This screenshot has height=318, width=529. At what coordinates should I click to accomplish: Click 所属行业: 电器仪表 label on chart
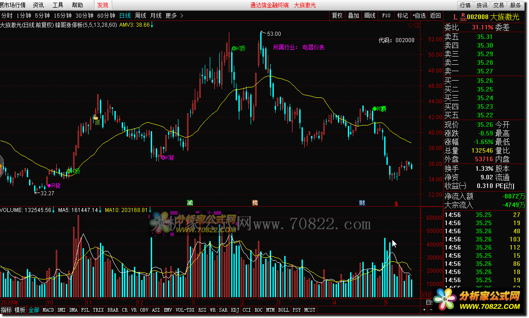pyautogui.click(x=299, y=48)
